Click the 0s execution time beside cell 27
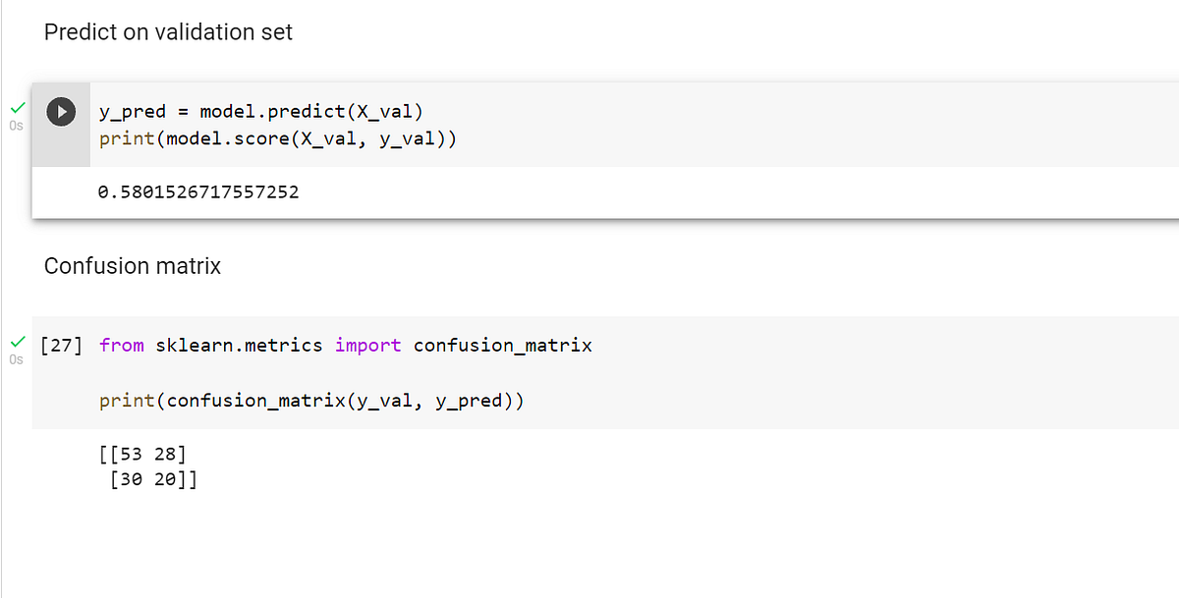Image resolution: width=1179 pixels, height=598 pixels. tap(16, 359)
